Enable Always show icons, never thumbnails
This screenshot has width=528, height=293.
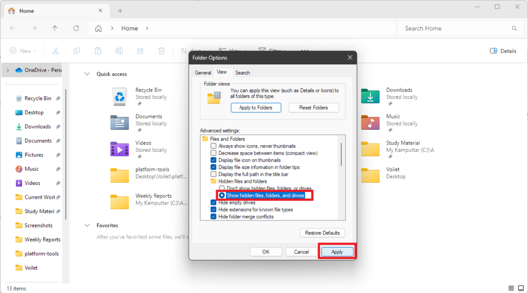click(x=213, y=146)
